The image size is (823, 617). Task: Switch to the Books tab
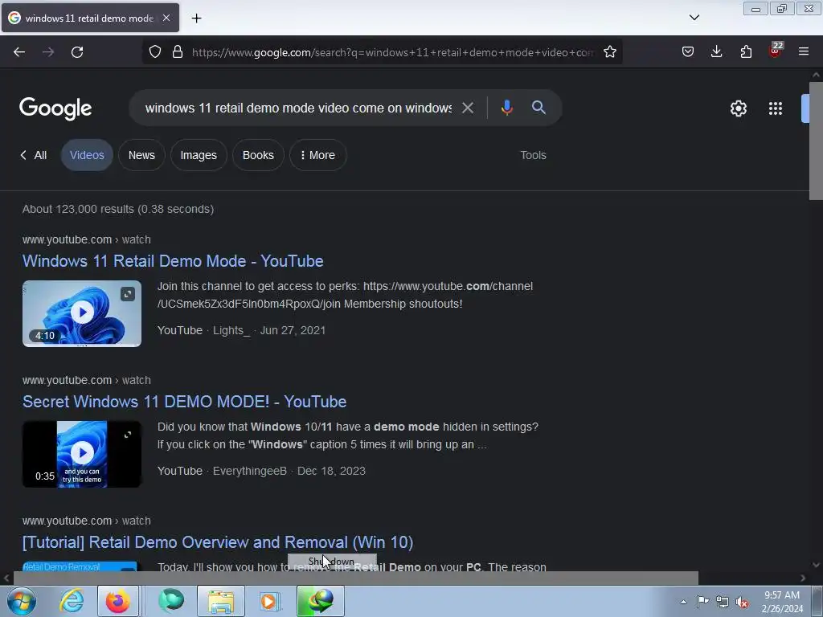pos(258,155)
